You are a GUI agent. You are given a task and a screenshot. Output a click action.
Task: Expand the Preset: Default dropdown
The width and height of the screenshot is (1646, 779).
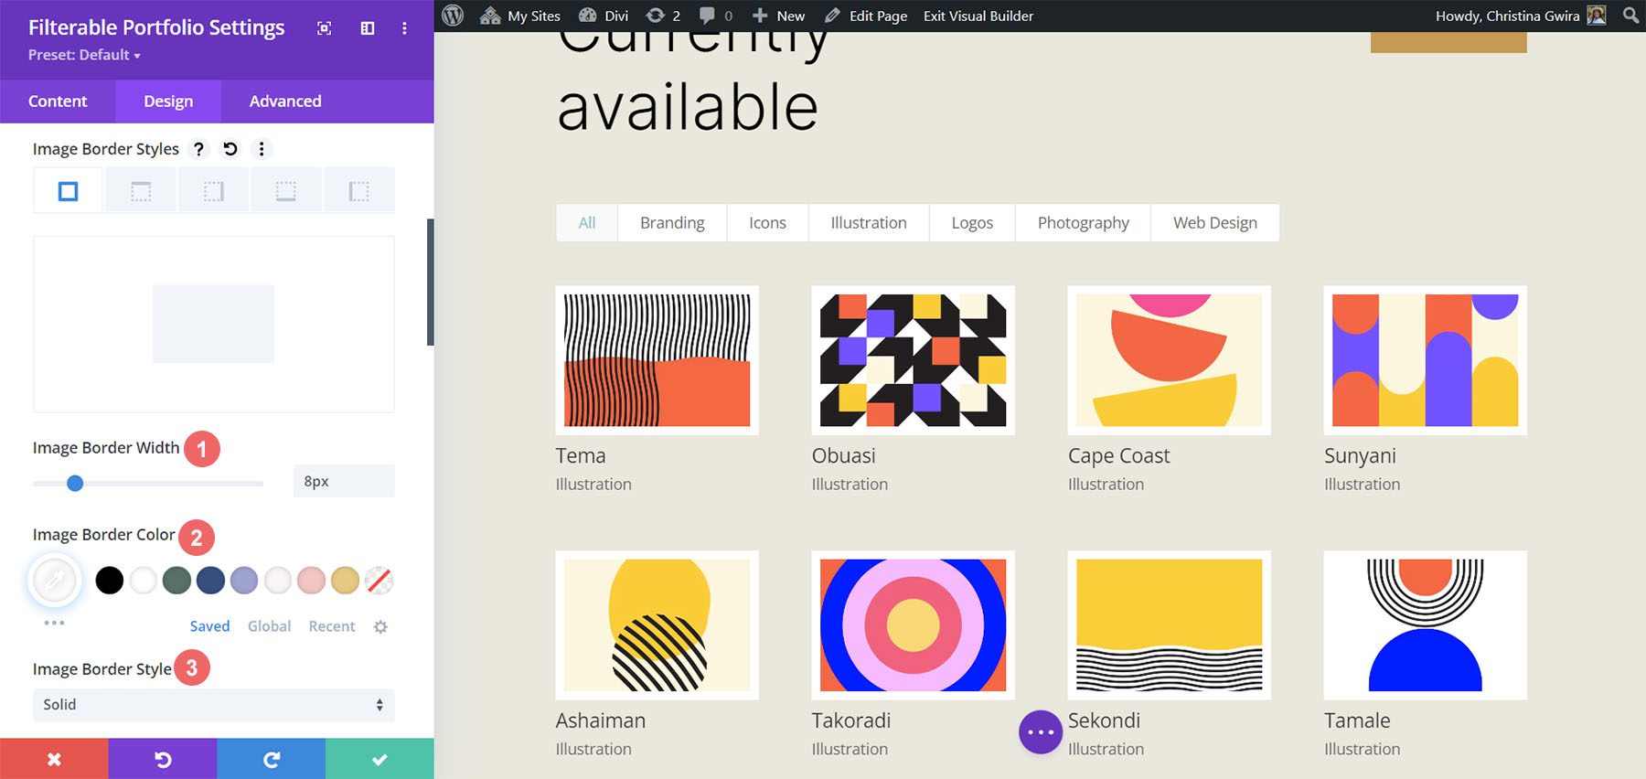pyautogui.click(x=84, y=55)
